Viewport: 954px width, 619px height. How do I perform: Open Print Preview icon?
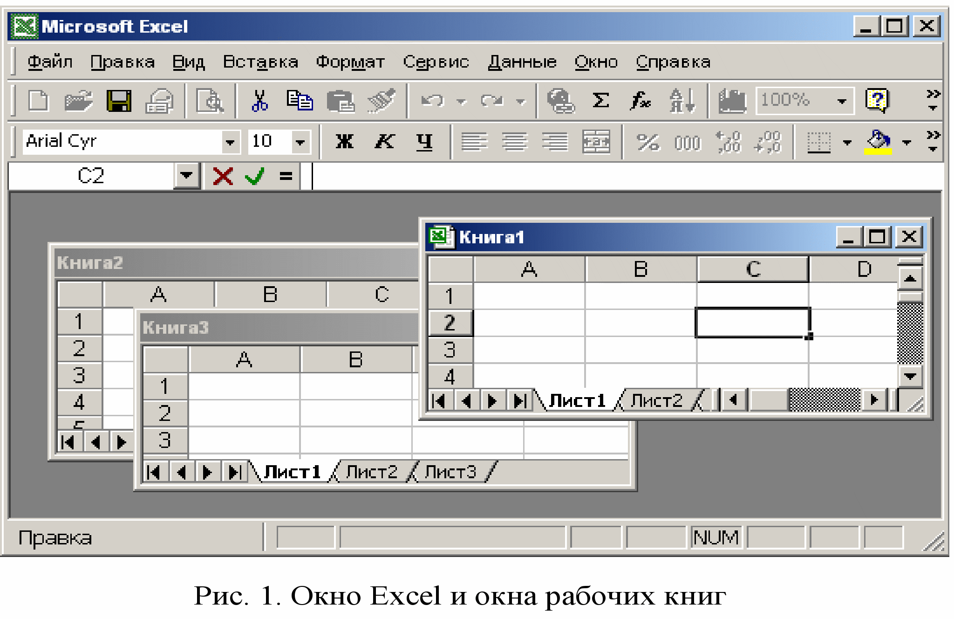(x=210, y=101)
